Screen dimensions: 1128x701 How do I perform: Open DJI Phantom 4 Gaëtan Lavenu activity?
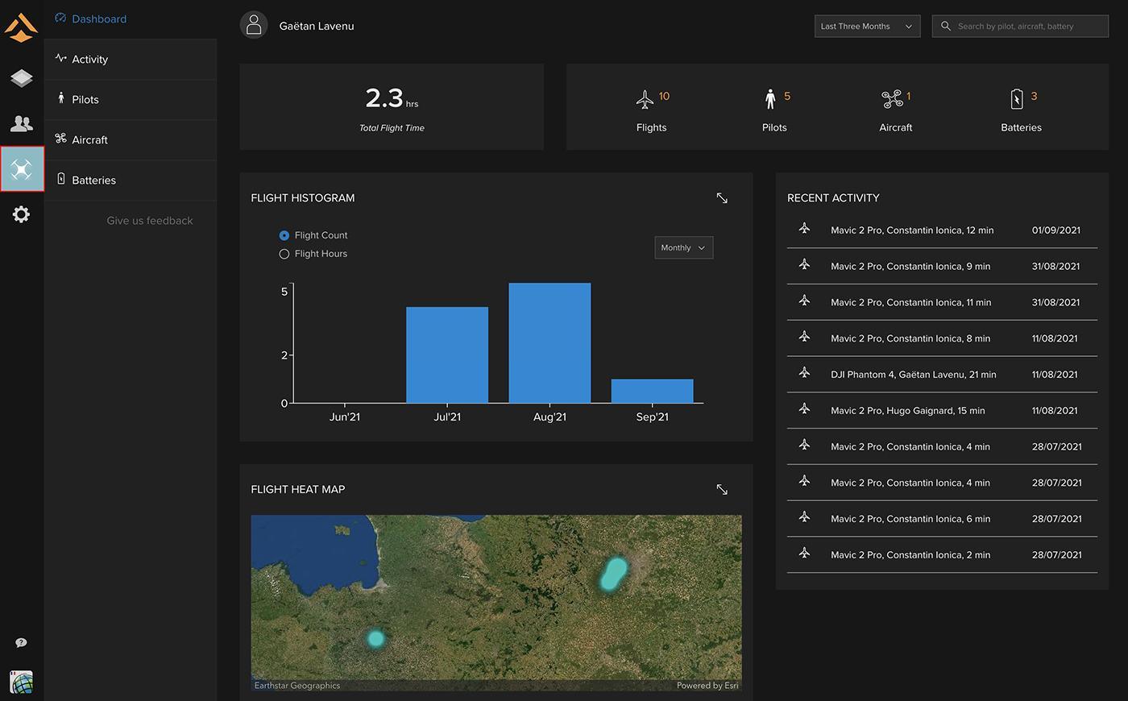[942, 375]
